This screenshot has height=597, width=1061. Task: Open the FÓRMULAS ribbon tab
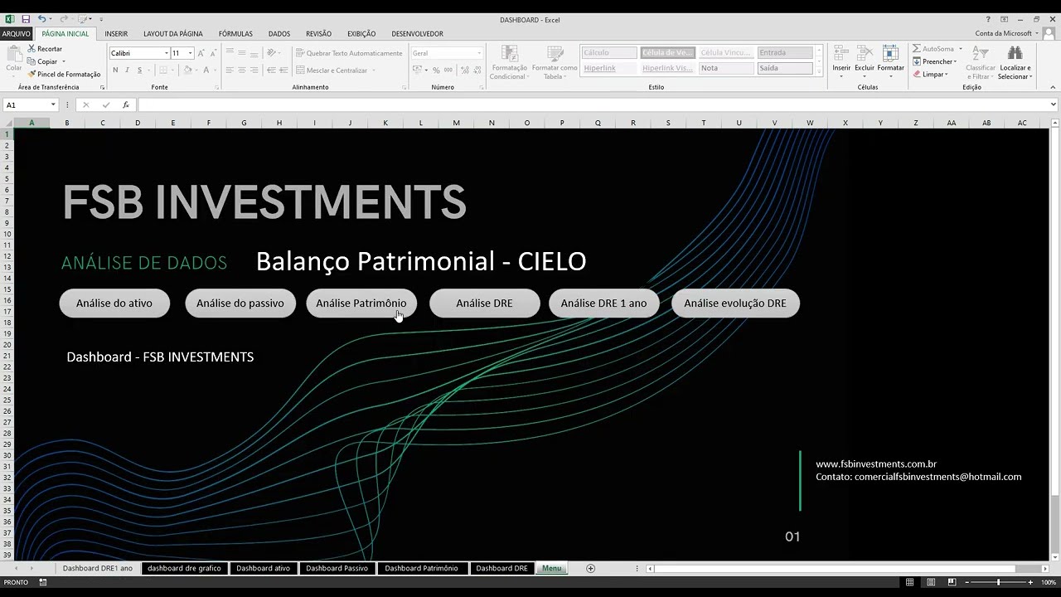[235, 34]
